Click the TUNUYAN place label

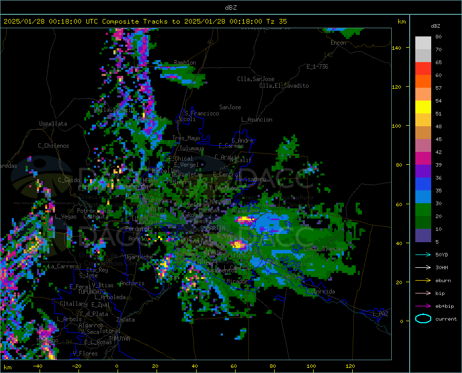(120, 339)
